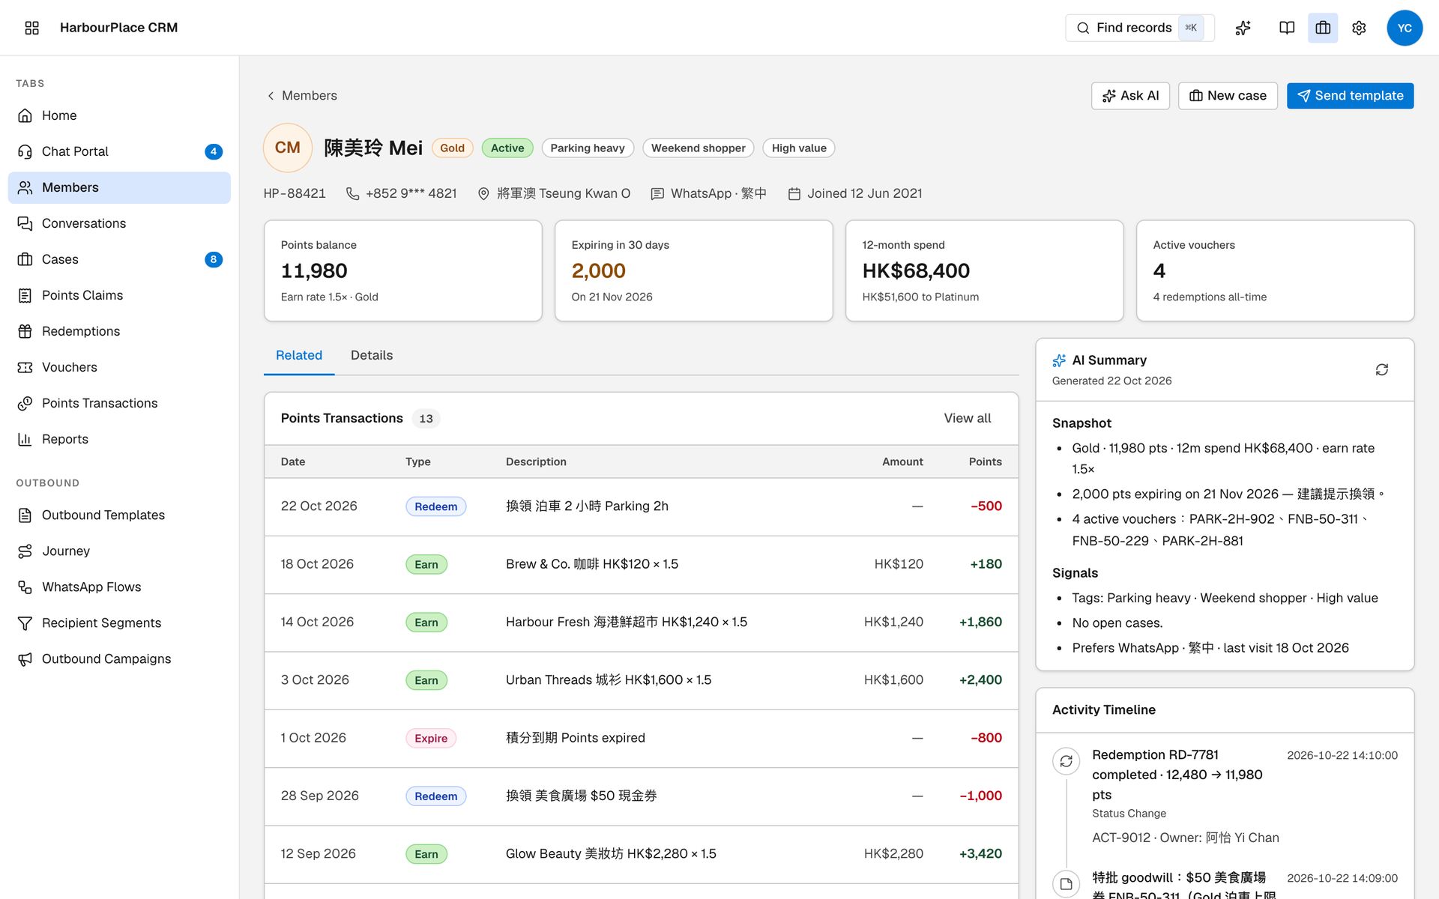Open the 22 Oct 2026 Redeem Parking transaction
Screen dimensions: 1439x899
(x=641, y=506)
